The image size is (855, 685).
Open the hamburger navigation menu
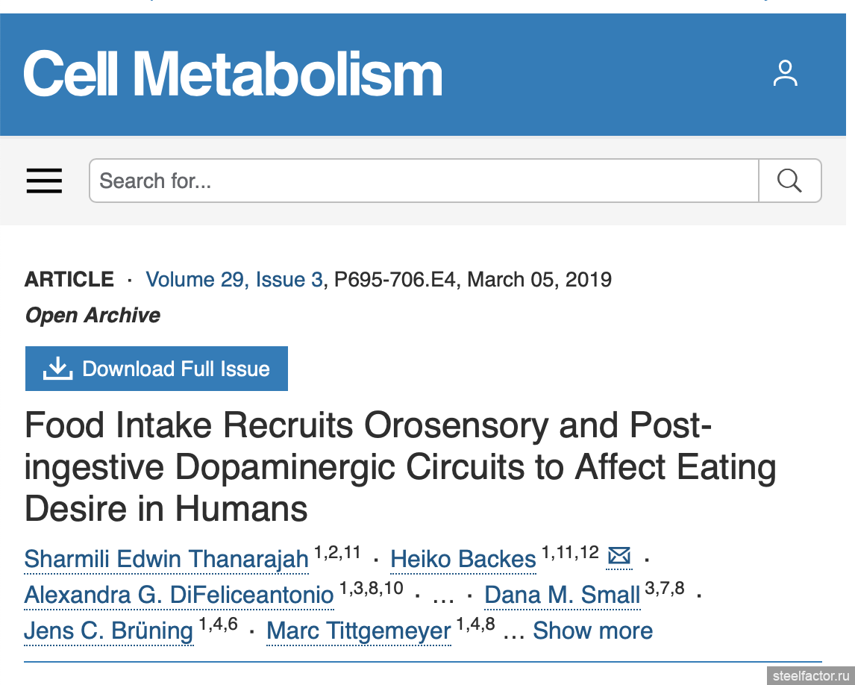[x=44, y=181]
